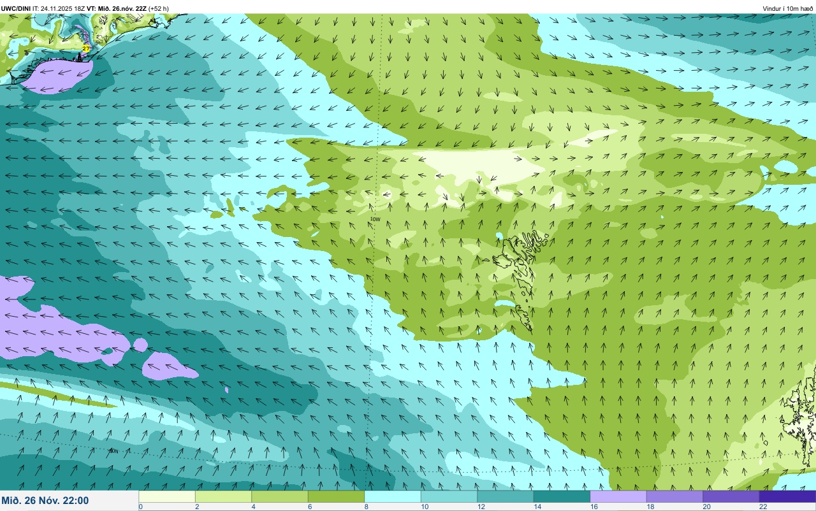This screenshot has height=511, width=816.
Task: Click the legend value '22'
Action: pos(762,507)
